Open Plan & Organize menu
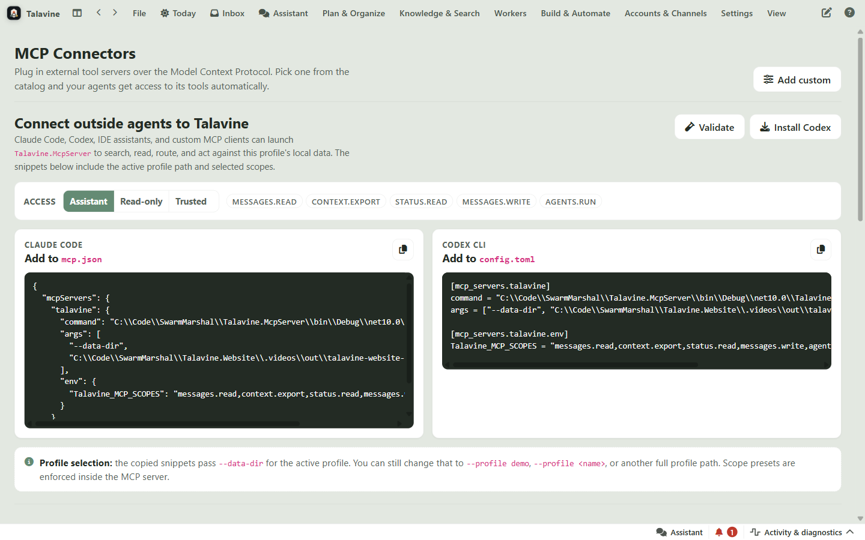The image size is (865, 540). click(354, 13)
